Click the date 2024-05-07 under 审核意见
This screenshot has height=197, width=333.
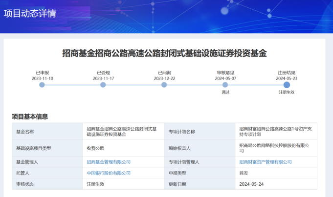click(x=225, y=79)
